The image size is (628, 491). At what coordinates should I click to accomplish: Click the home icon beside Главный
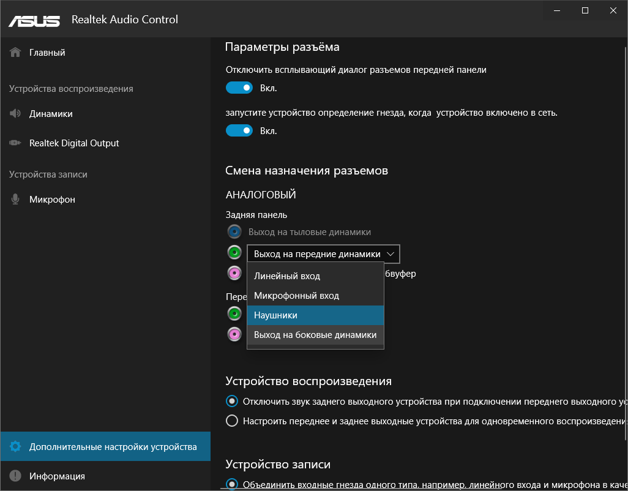pos(16,53)
